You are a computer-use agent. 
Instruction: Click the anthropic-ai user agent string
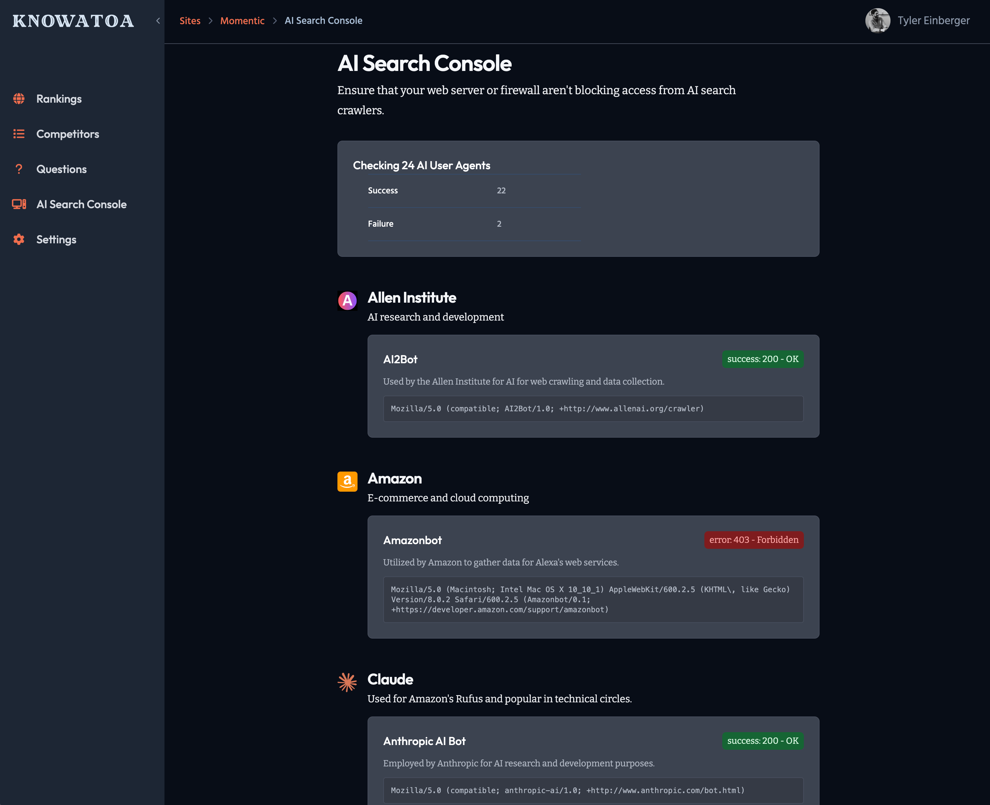pos(567,790)
